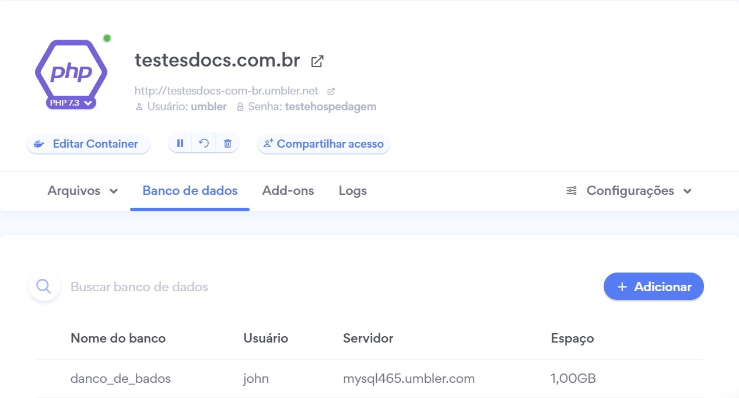Viewport: 739px width, 398px height.
Task: Click the search magnifier icon
Action: point(44,286)
